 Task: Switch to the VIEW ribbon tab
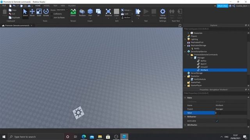click(x=62, y=6)
